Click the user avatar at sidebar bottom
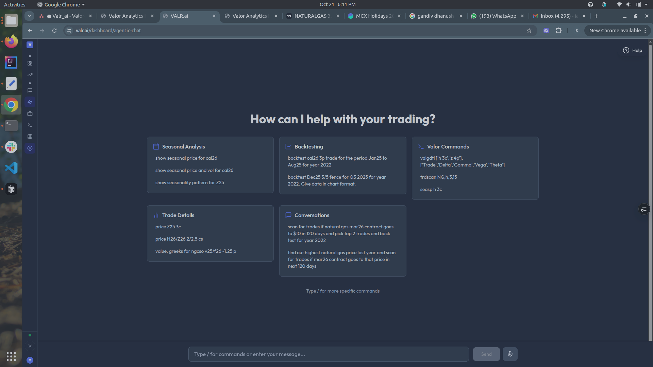The width and height of the screenshot is (653, 367). pyautogui.click(x=30, y=360)
